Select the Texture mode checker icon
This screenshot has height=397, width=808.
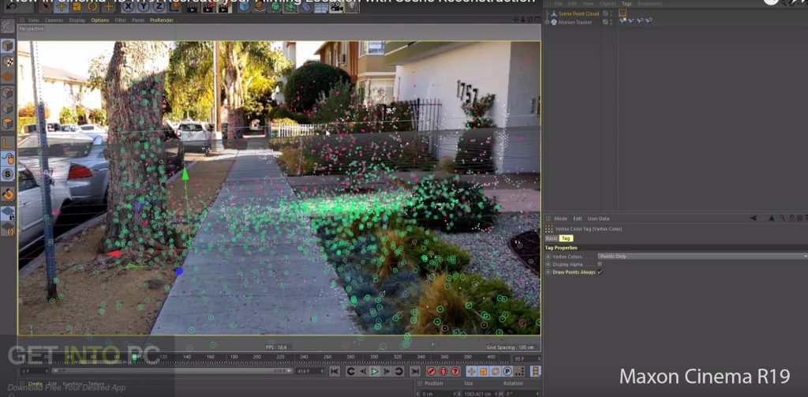tap(7, 62)
